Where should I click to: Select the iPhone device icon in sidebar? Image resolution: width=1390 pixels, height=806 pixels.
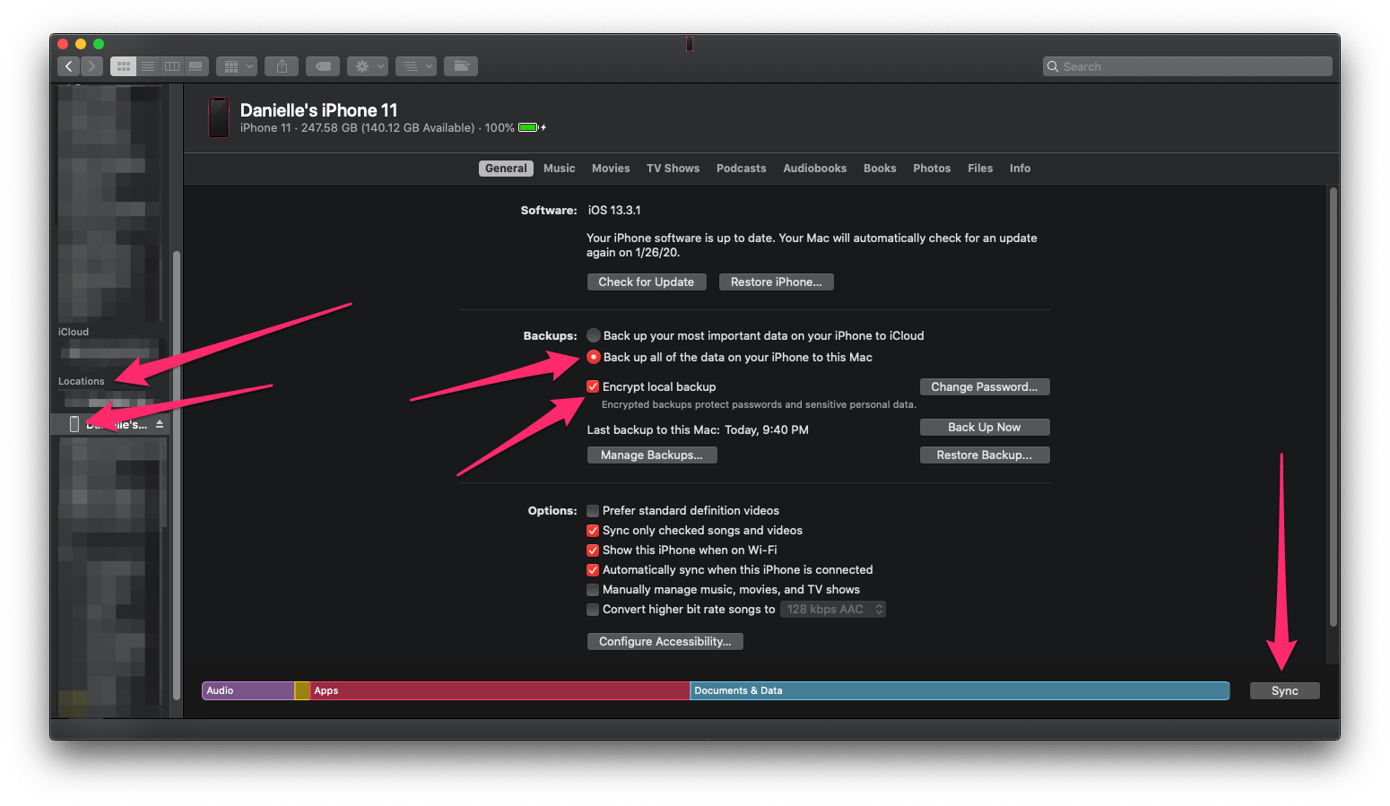(74, 424)
